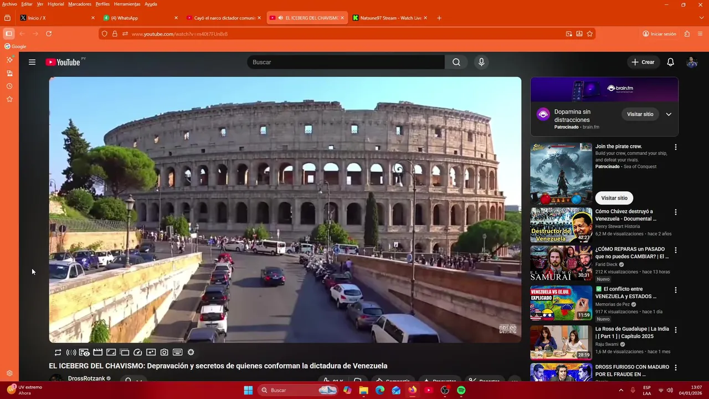Image resolution: width=709 pixels, height=399 pixels.
Task: Open the browser application hamburger menu
Action: (x=700, y=34)
